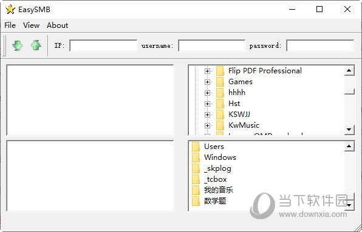
Task: Open the File menu
Action: click(x=10, y=25)
